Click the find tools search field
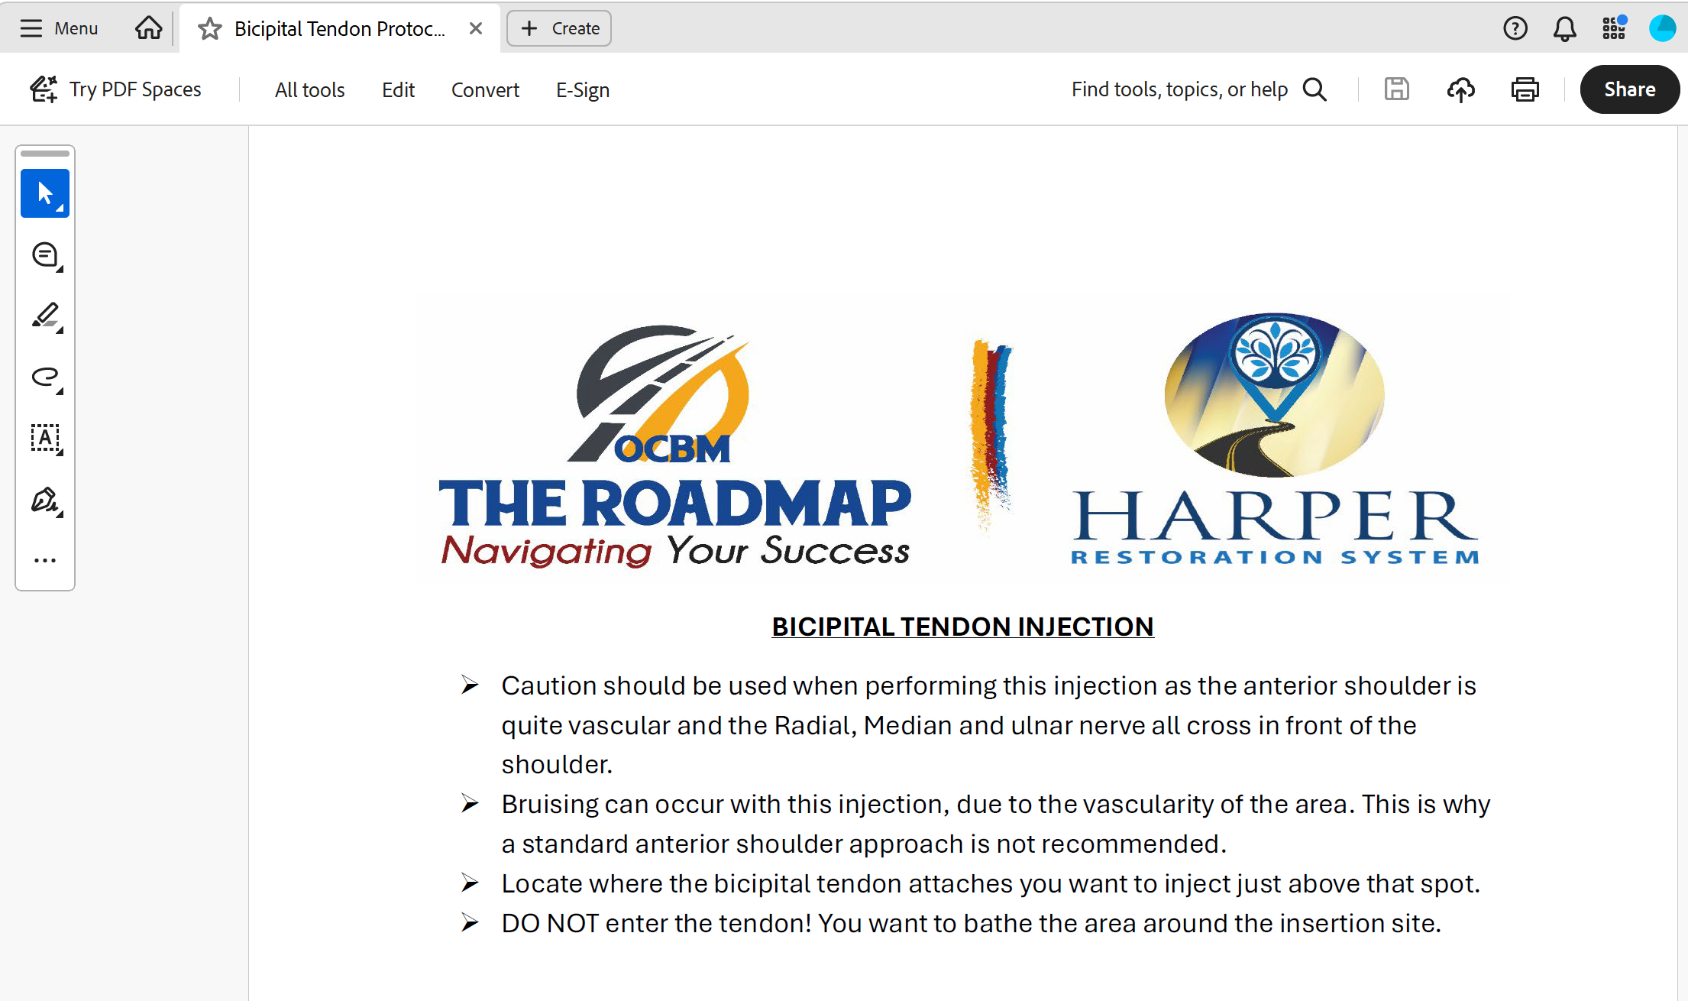The width and height of the screenshot is (1688, 1001). 1180,89
